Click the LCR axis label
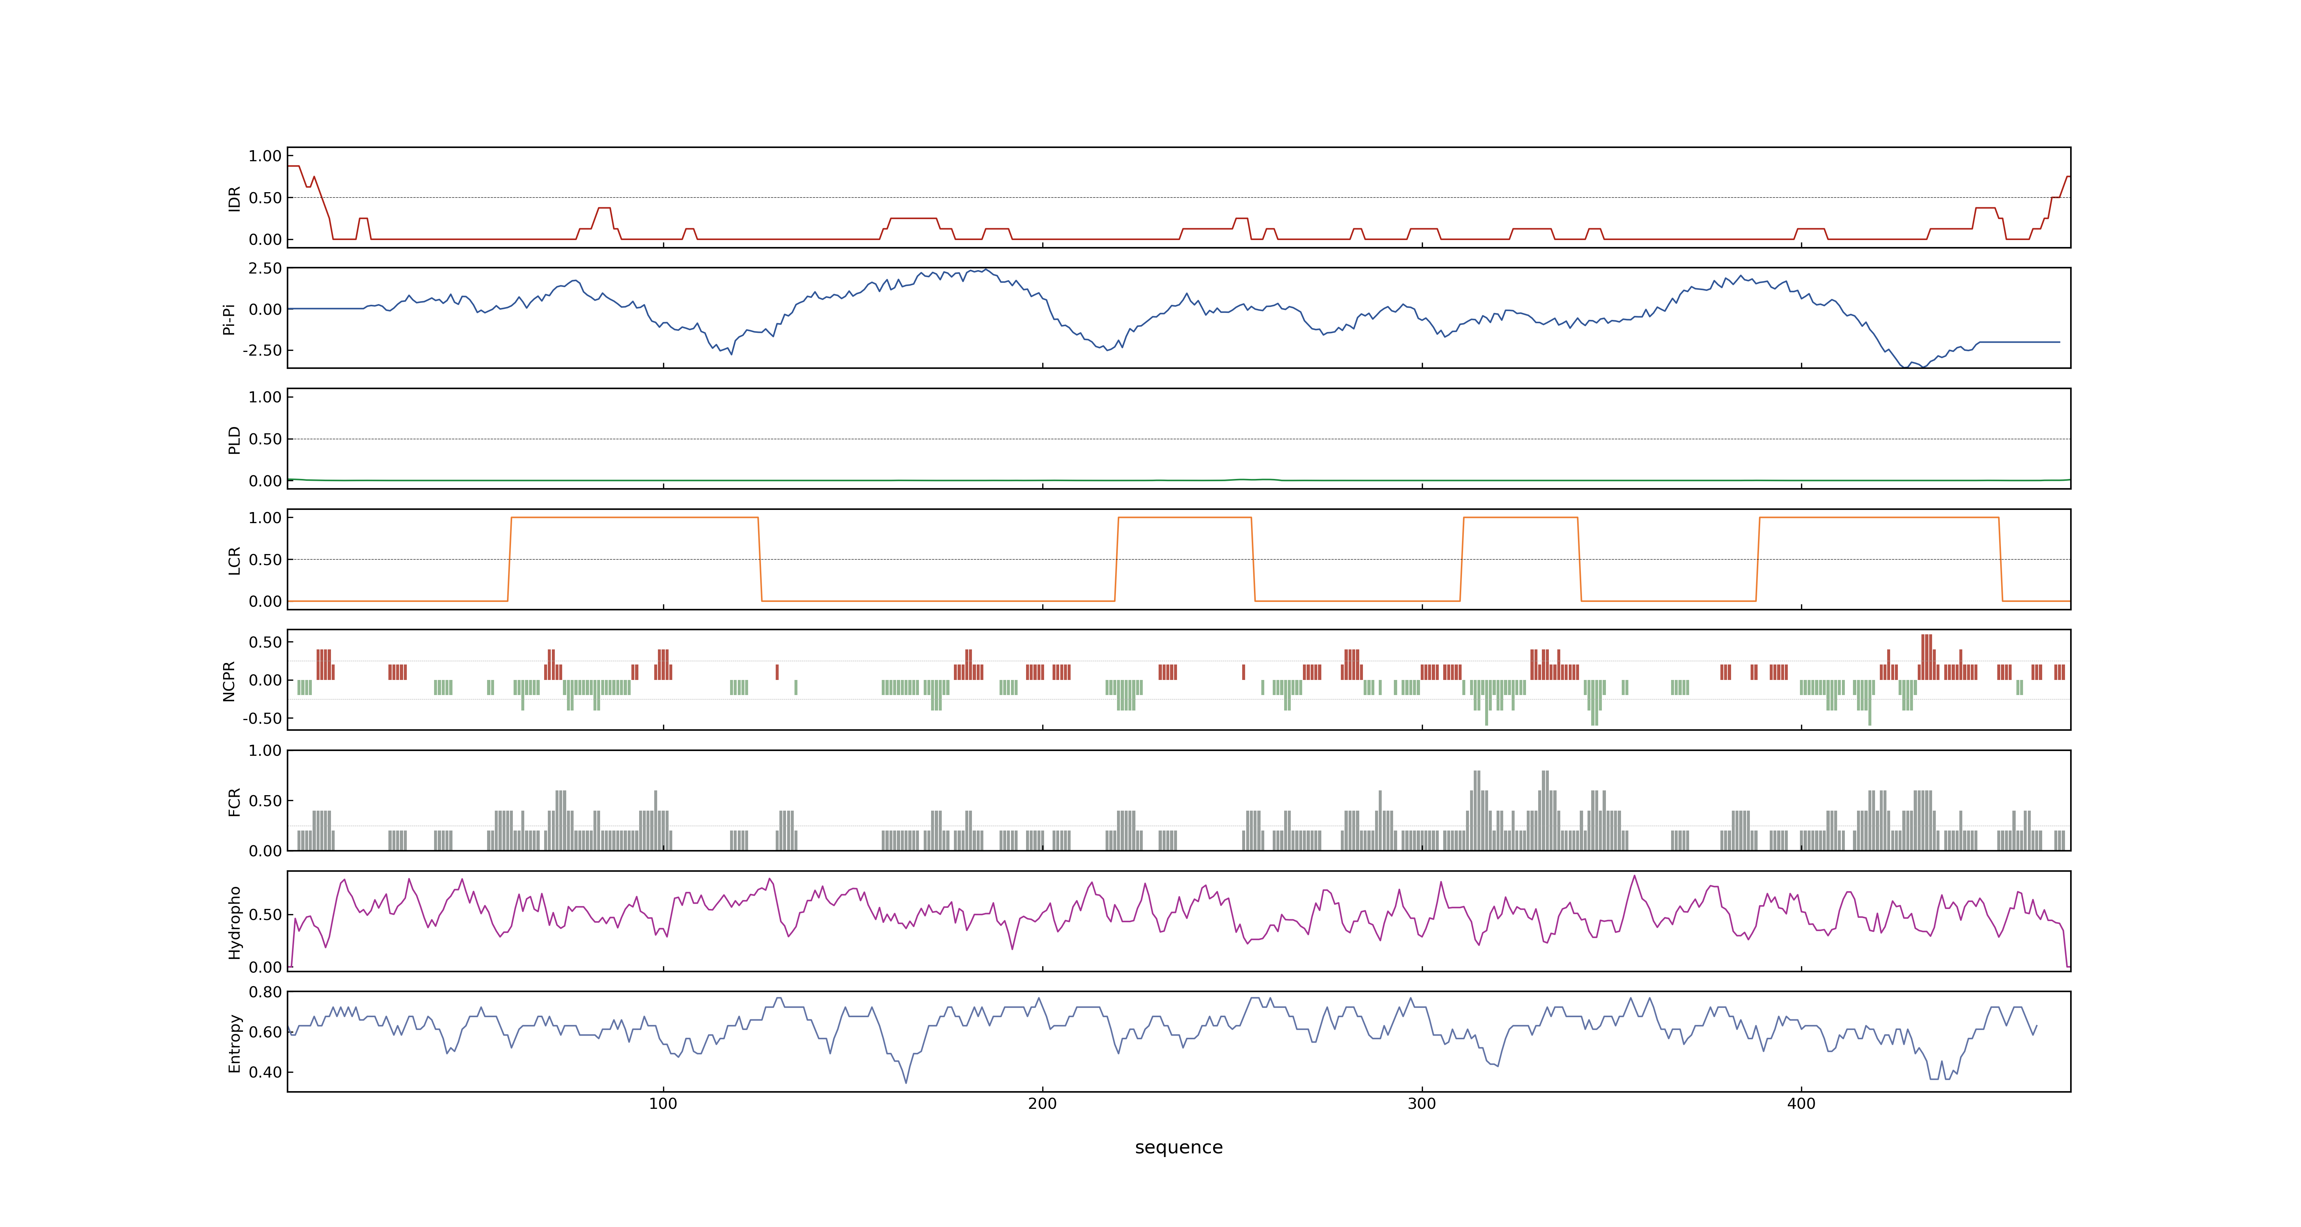2301x1227 pixels. click(x=234, y=560)
